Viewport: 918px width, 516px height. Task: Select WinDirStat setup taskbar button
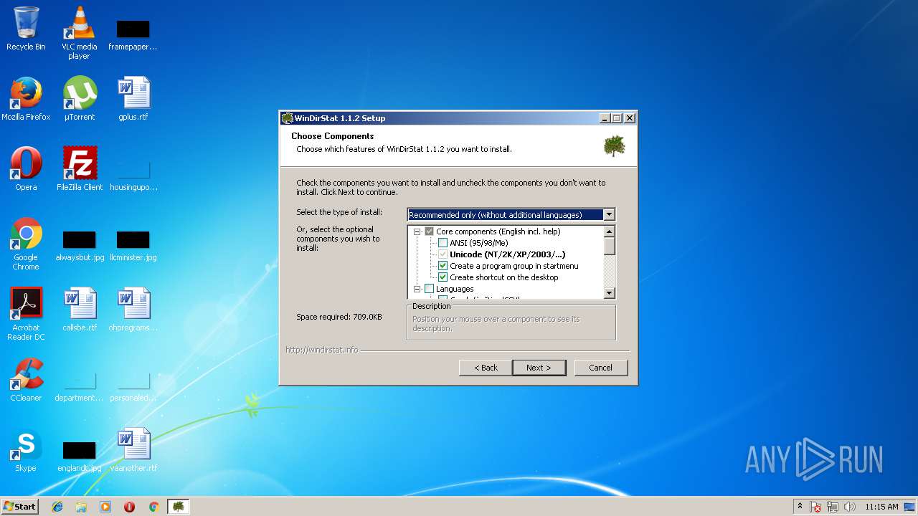178,507
